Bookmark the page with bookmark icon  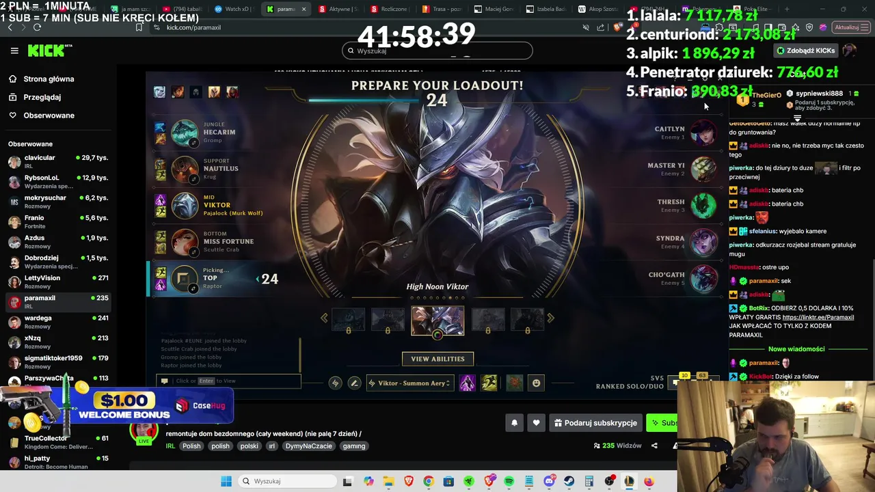[x=139, y=27]
